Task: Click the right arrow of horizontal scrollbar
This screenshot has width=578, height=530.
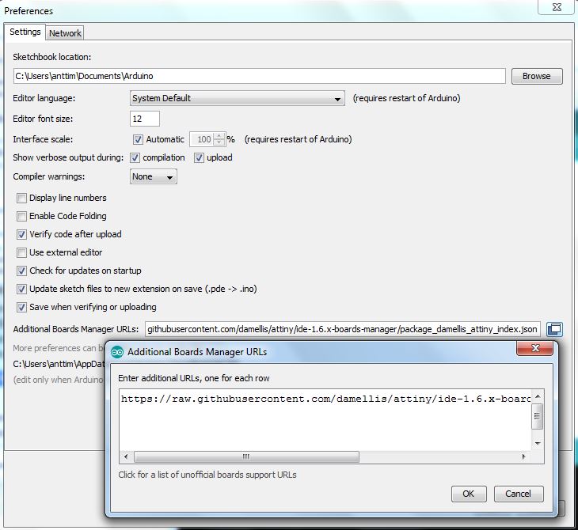Action: [523, 457]
